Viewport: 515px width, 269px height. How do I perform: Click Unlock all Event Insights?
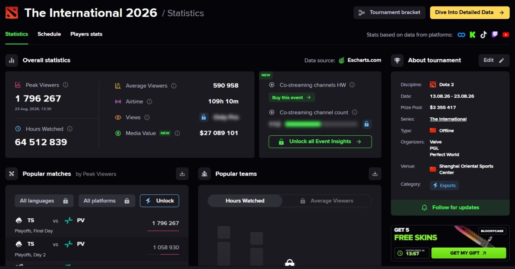pyautogui.click(x=320, y=142)
